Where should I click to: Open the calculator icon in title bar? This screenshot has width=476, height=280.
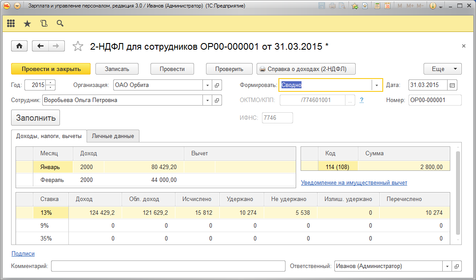click(377, 6)
